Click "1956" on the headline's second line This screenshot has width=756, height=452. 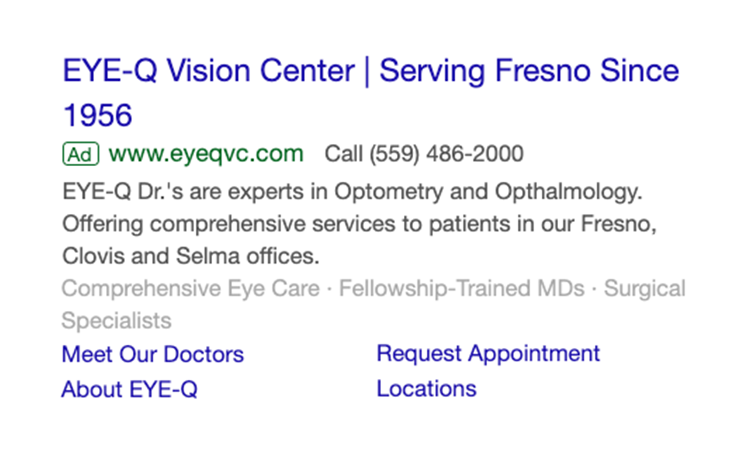[x=97, y=115]
